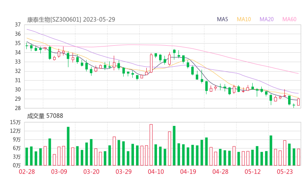Click the 04-28 date label
The height and width of the screenshot is (181, 305).
tap(221, 172)
